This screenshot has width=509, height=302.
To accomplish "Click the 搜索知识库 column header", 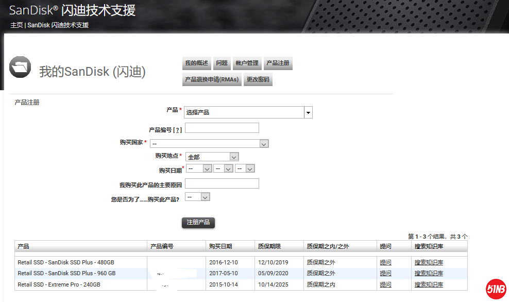I will (x=439, y=246).
